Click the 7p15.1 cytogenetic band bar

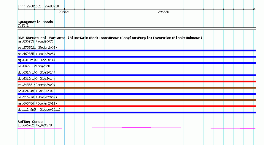click(136, 29)
